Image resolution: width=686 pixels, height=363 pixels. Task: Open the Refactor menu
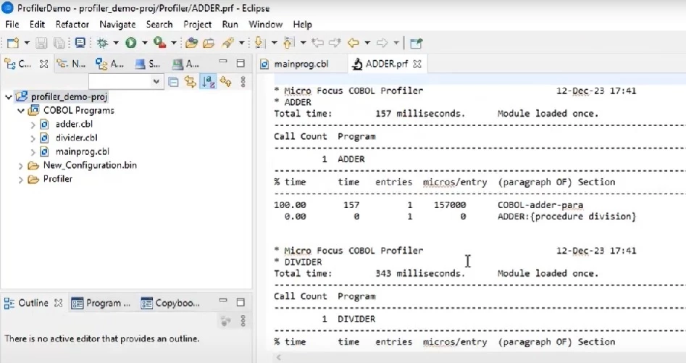72,25
